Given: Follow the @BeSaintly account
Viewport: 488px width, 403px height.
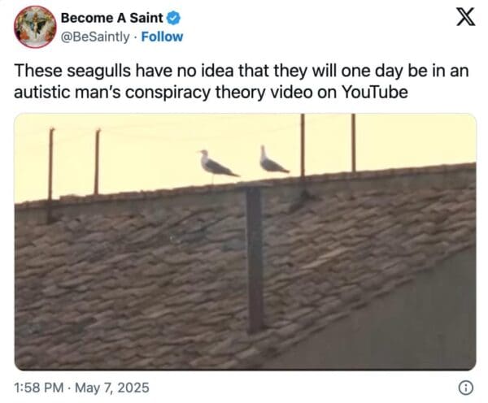Looking at the screenshot, I should (x=162, y=37).
